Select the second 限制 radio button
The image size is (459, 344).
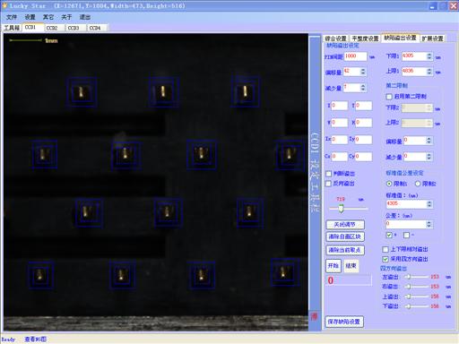tap(418, 184)
